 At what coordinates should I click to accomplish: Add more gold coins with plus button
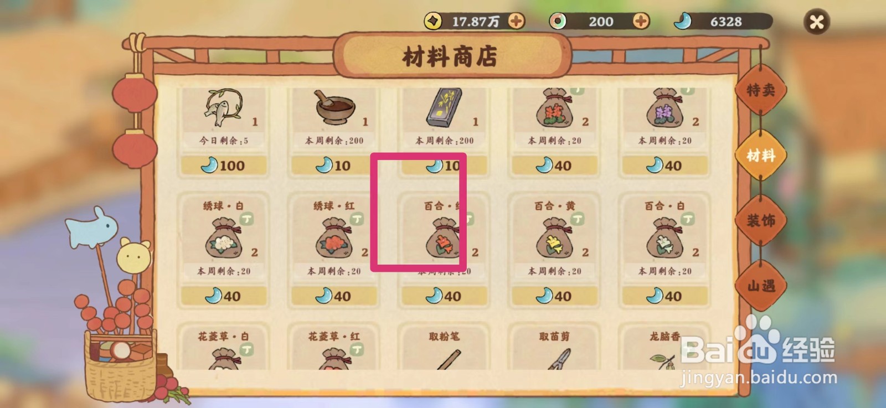point(516,21)
